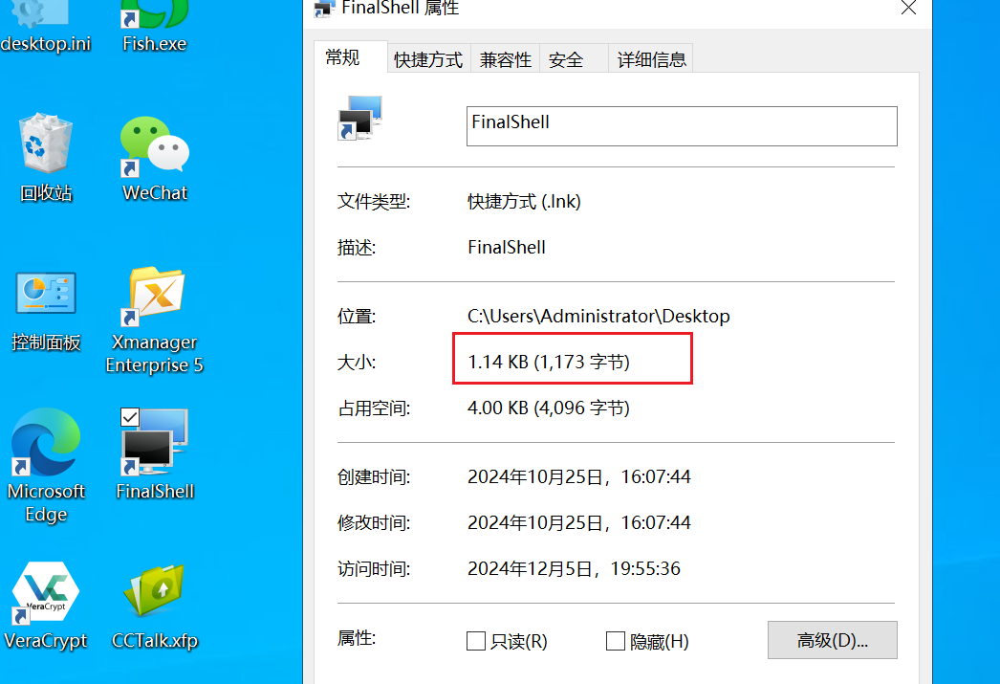Open the VeraCrypt desktop shortcut
The width and height of the screenshot is (1000, 684).
tap(45, 605)
